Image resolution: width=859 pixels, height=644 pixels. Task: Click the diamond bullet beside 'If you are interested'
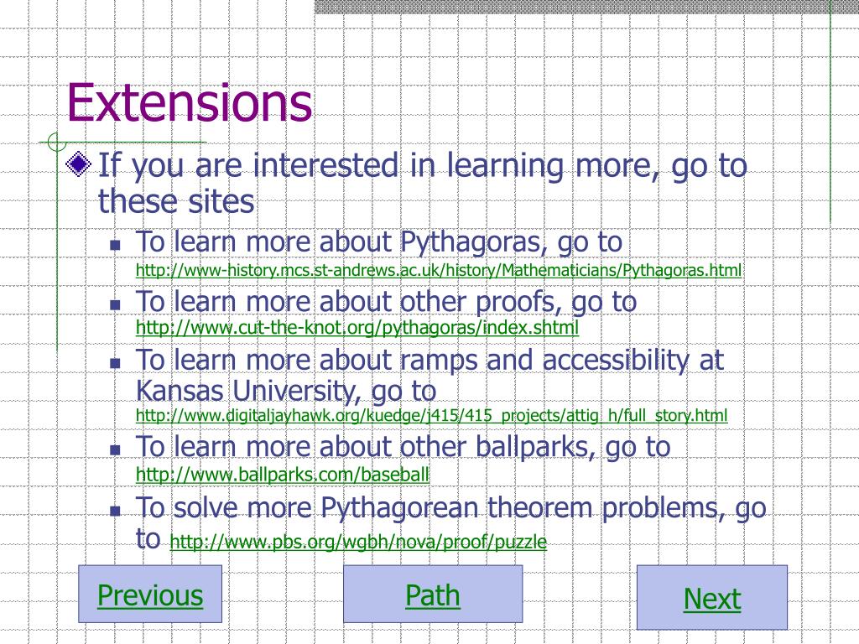pos(78,164)
